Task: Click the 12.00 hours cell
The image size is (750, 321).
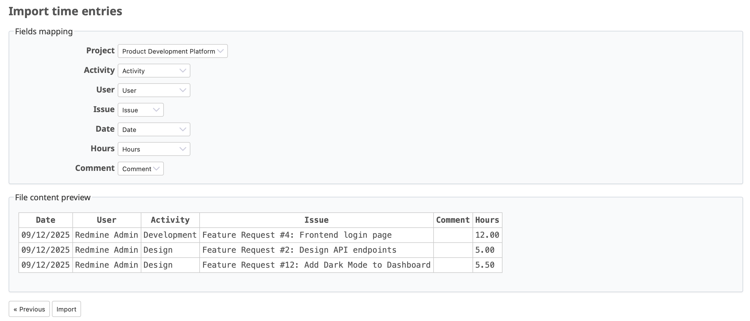Action: click(x=487, y=235)
